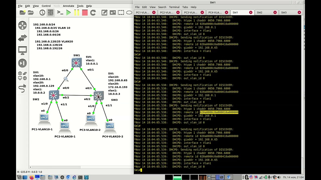The height and width of the screenshot is (180, 321).
Task: Click the New blank project folder icon
Action: [x=23, y=12]
